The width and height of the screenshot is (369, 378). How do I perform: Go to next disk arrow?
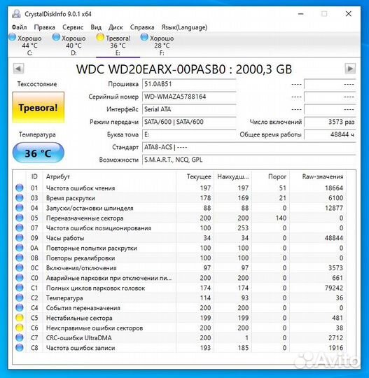(x=350, y=69)
